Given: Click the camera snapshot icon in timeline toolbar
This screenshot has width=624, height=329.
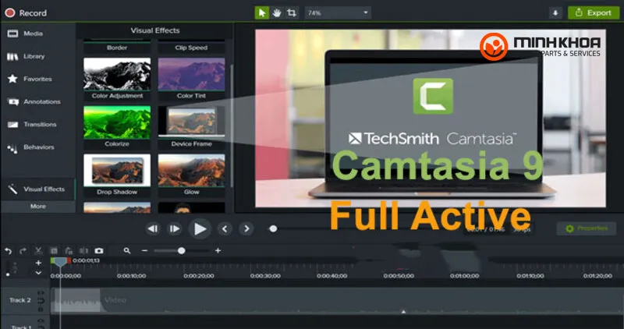Looking at the screenshot, I should [x=99, y=251].
